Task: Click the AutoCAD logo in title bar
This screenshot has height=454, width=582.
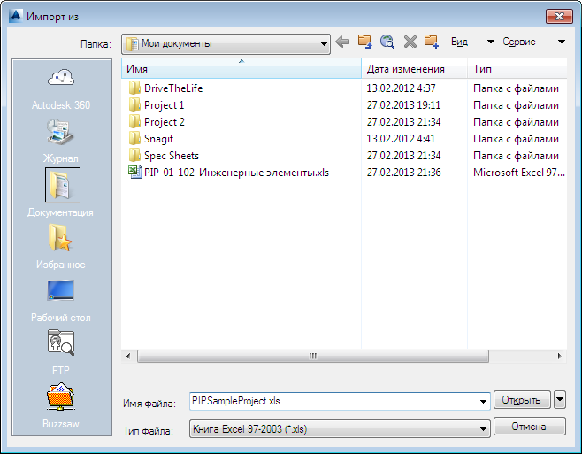Action: 16,16
